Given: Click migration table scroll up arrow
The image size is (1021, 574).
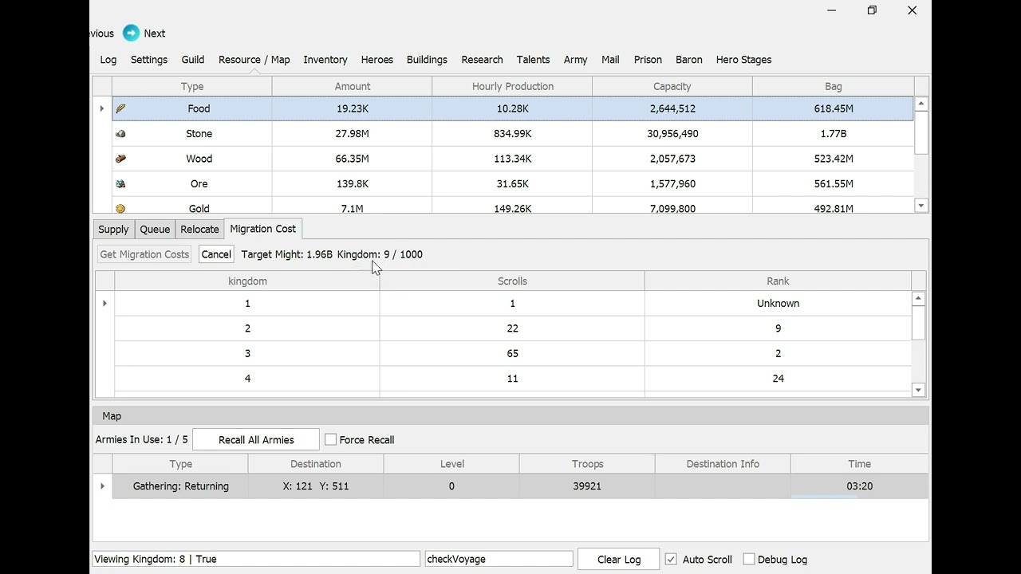Looking at the screenshot, I should (918, 298).
